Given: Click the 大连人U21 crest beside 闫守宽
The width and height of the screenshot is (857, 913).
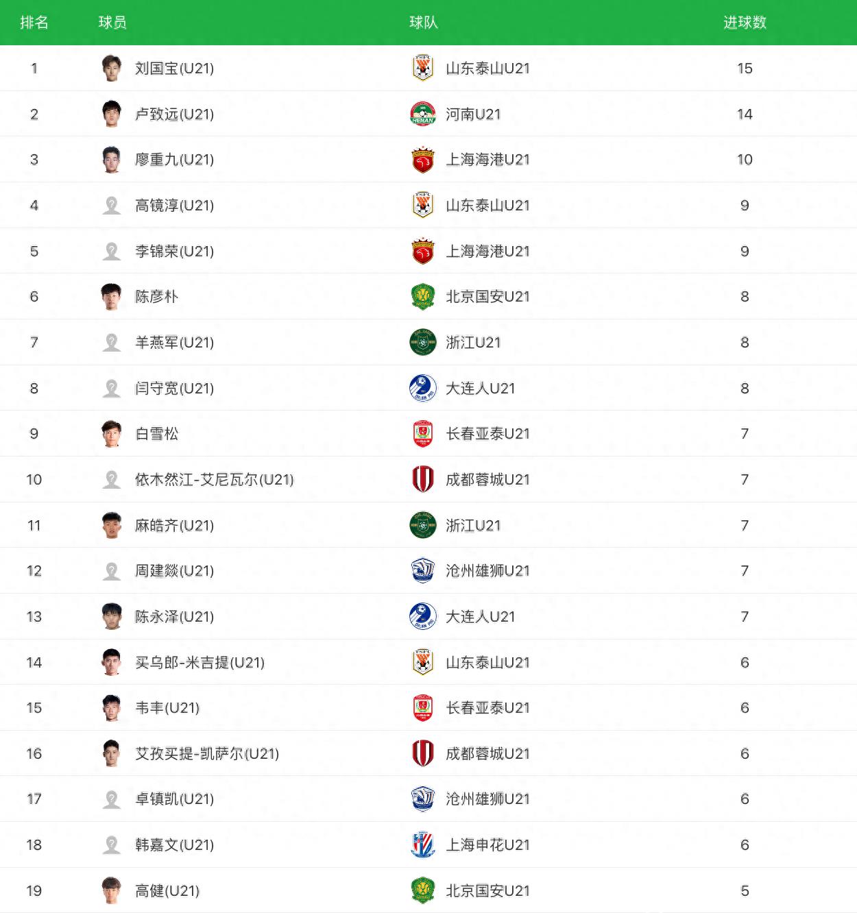Looking at the screenshot, I should (x=423, y=388).
